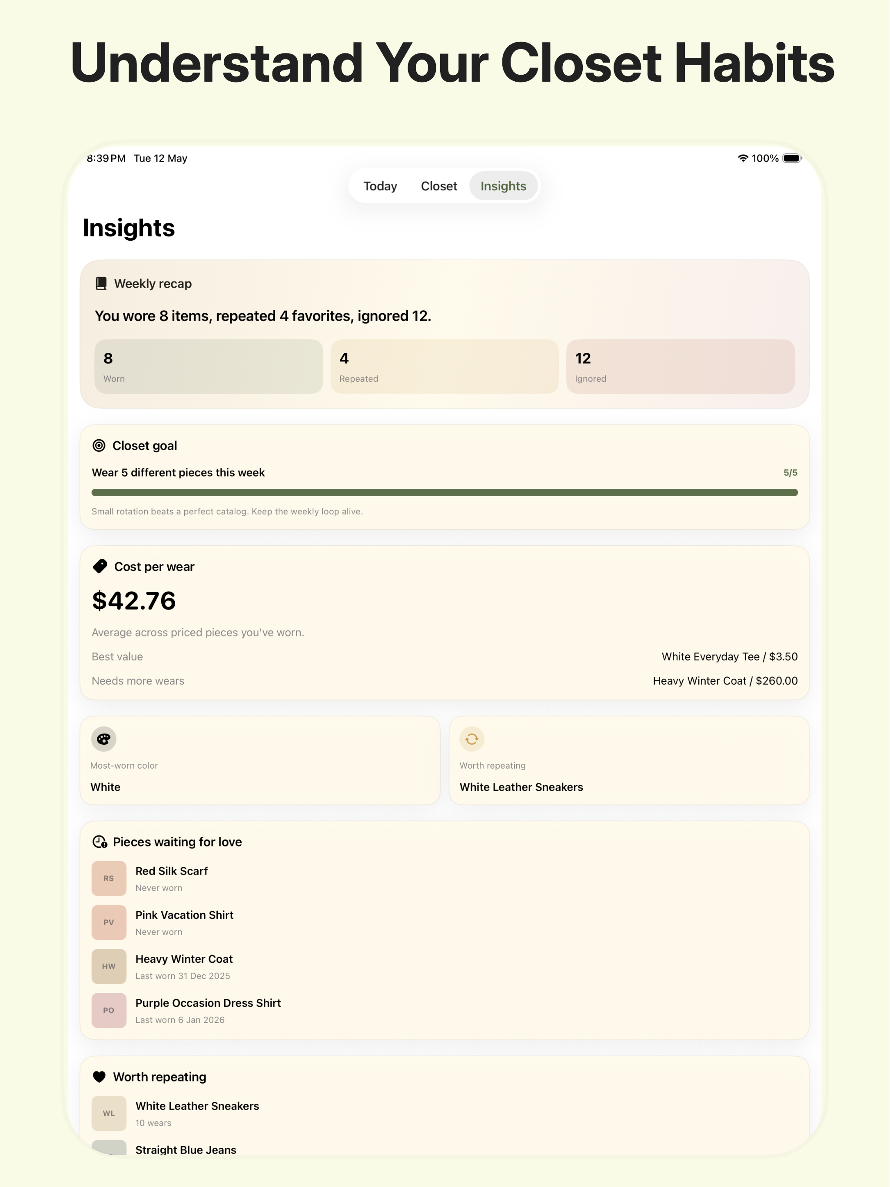The height and width of the screenshot is (1187, 890).
Task: Click the Tue 12 May date in status bar
Action: coord(160,158)
